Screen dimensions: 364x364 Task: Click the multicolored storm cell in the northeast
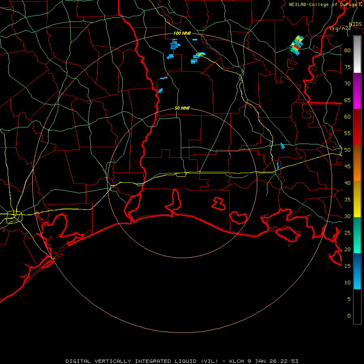(x=296, y=45)
